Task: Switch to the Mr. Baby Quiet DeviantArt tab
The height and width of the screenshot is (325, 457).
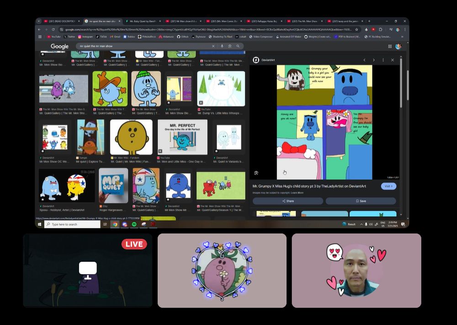Action: pos(143,22)
